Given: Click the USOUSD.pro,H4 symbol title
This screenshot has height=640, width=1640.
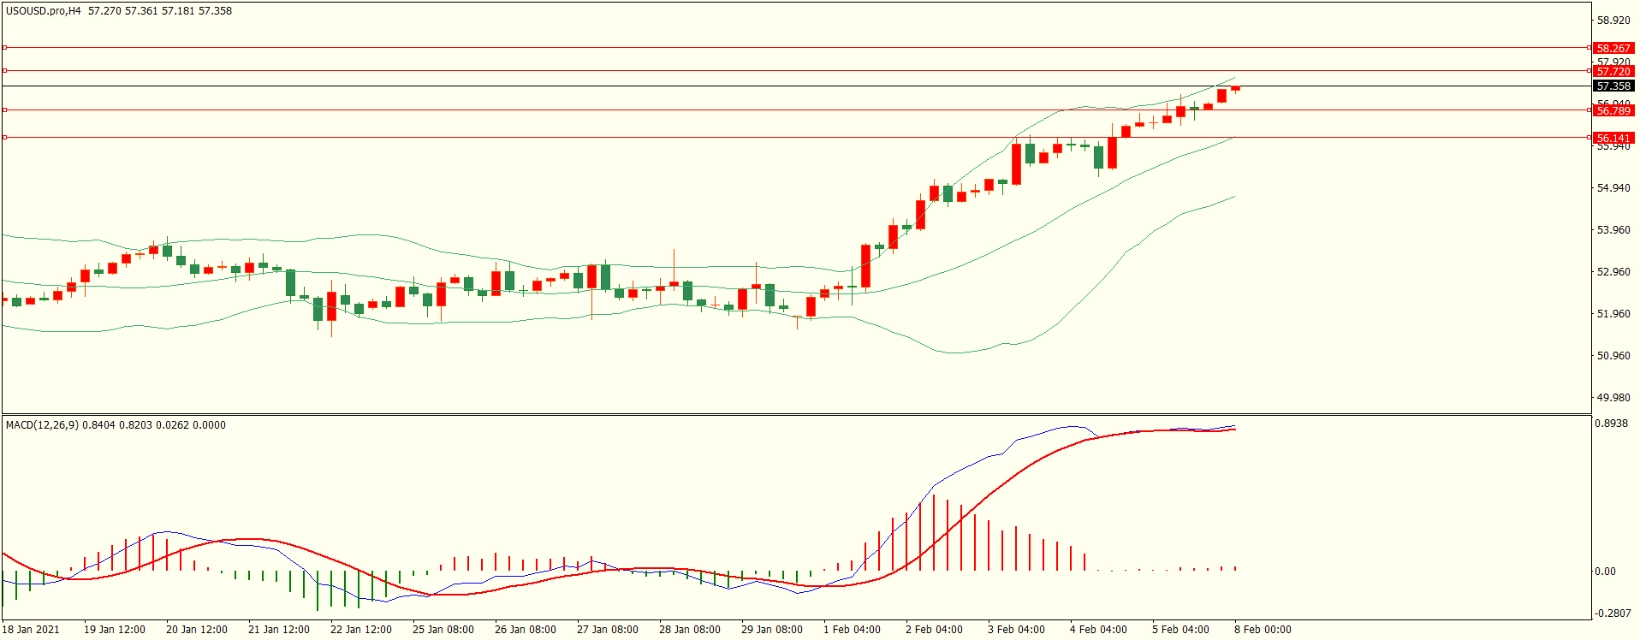Looking at the screenshot, I should [44, 11].
